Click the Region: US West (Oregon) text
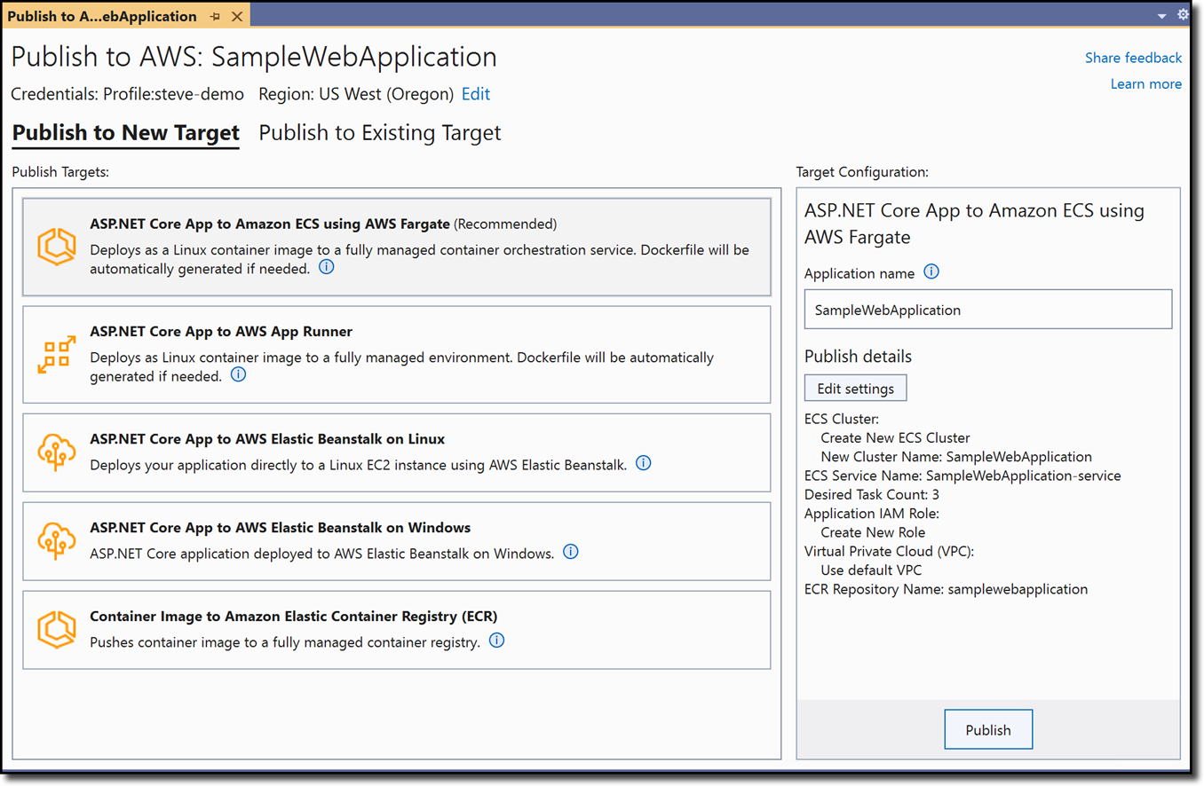 coord(356,94)
